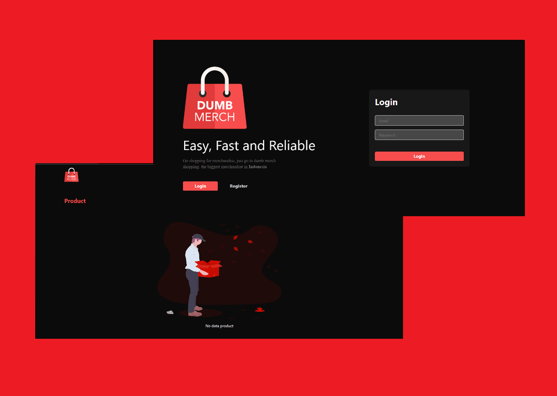The width and height of the screenshot is (557, 396).
Task: Click the man's brown shoes in the illustration
Action: 195,312
